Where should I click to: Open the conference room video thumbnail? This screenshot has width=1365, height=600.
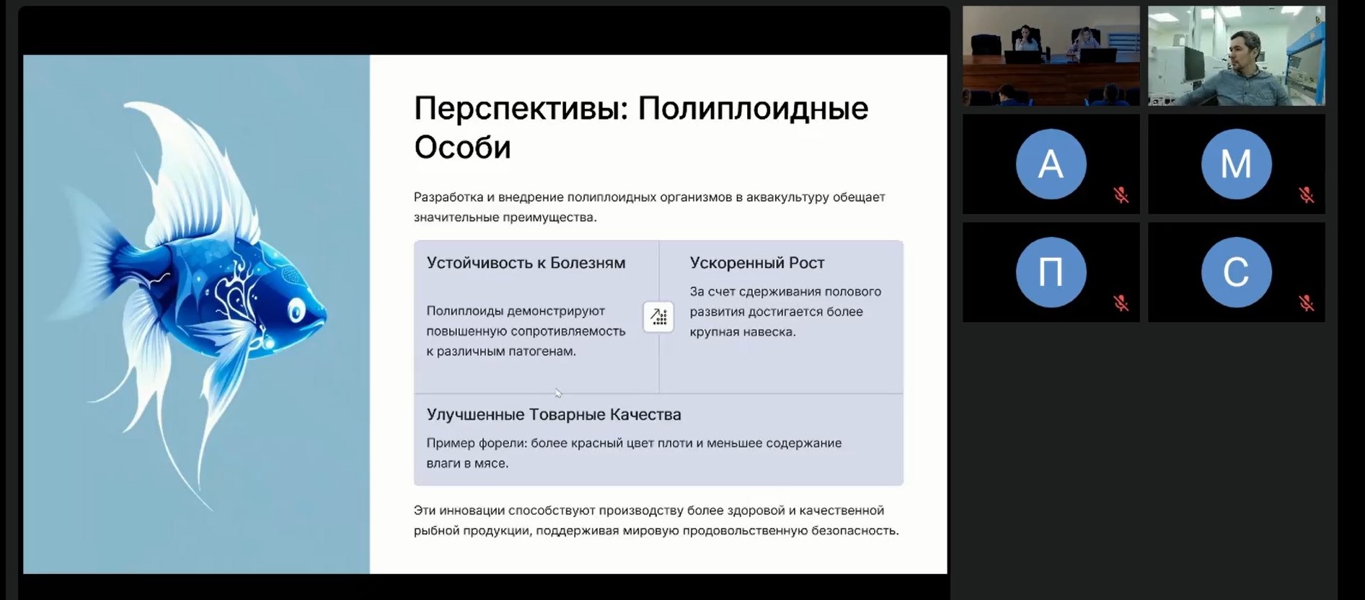[1051, 56]
